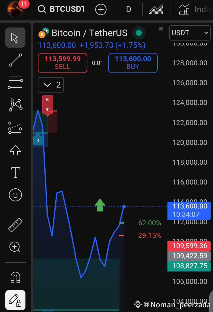
Task: Click the 0.01 spread value
Action: point(98,63)
